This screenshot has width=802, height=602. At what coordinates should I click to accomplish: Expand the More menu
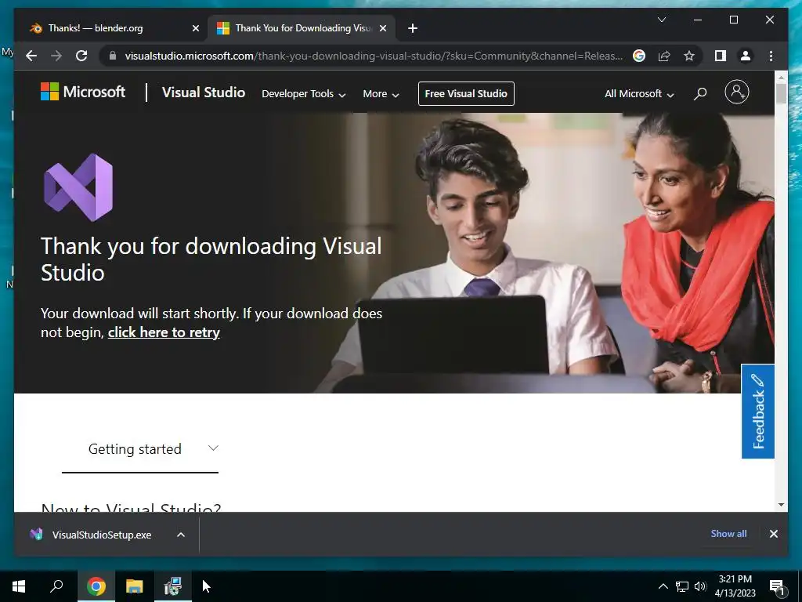coord(381,94)
